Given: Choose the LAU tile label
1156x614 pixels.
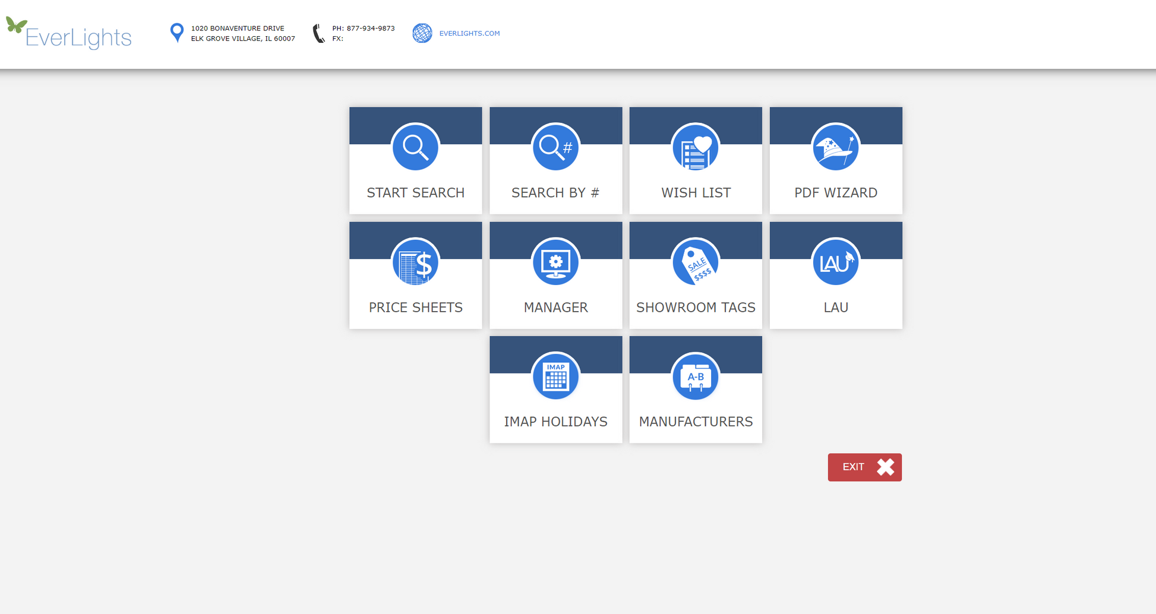Looking at the screenshot, I should pyautogui.click(x=836, y=308).
